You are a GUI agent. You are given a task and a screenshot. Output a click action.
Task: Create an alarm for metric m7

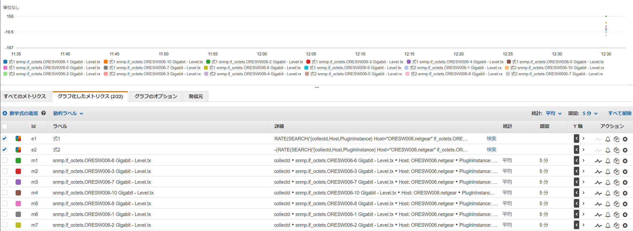[x=608, y=225]
